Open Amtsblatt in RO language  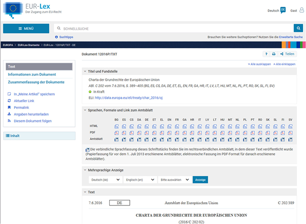(x=260, y=140)
